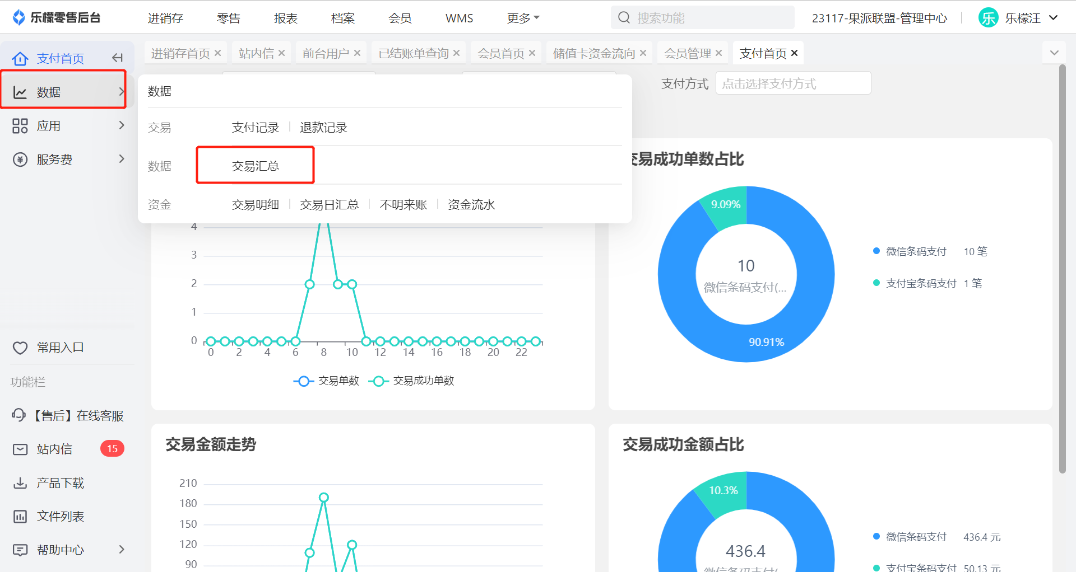Close the 会员首页 tab
Image resolution: width=1076 pixels, height=572 pixels.
[x=532, y=53]
